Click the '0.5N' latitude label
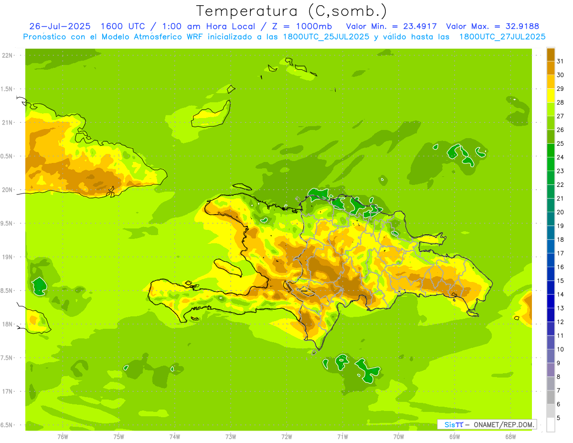This screenshot has height=443, width=573. (7, 156)
